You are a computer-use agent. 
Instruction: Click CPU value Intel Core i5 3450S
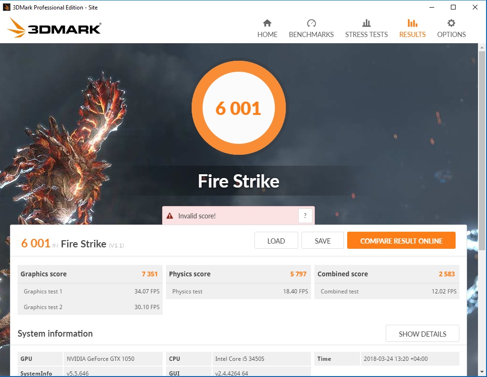coord(240,358)
